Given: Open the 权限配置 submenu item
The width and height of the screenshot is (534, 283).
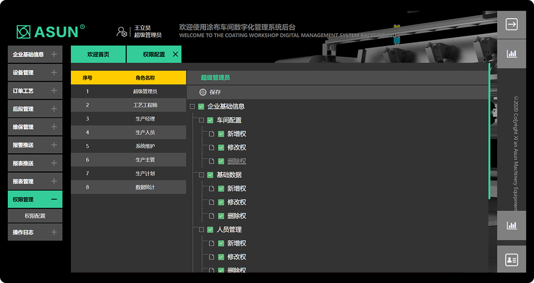Looking at the screenshot, I should coord(35,216).
